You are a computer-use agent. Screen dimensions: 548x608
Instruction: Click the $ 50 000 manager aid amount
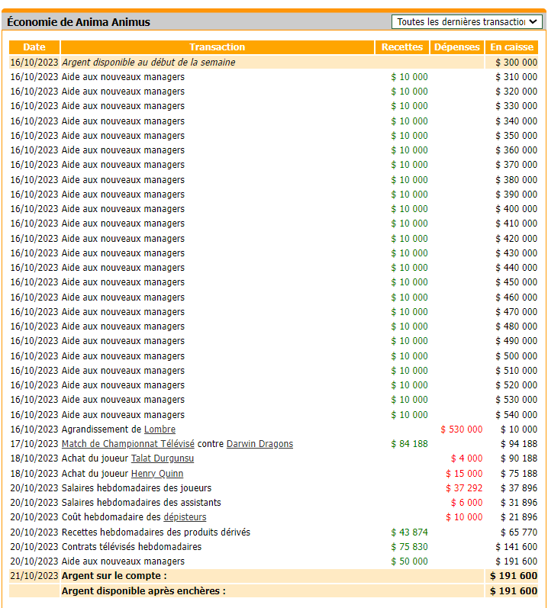[409, 561]
